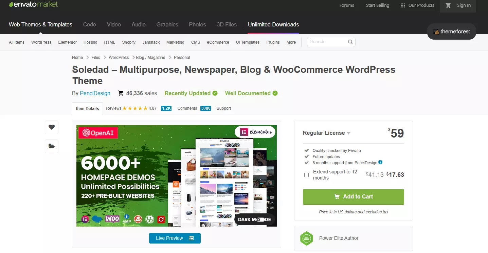Open WordPress category in sub-navigation

(x=41, y=42)
